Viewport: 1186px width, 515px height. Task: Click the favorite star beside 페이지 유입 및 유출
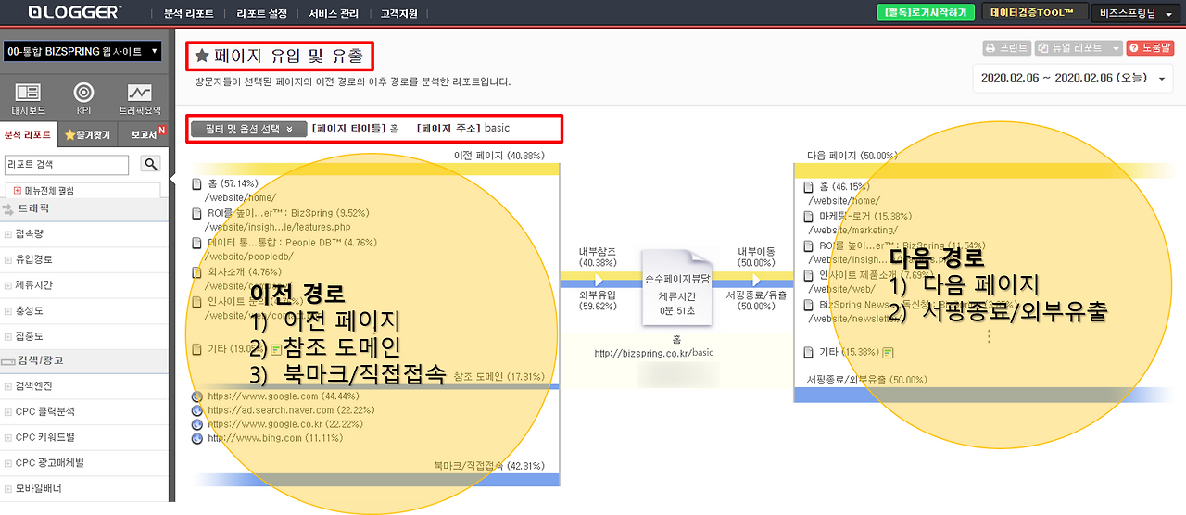[201, 56]
